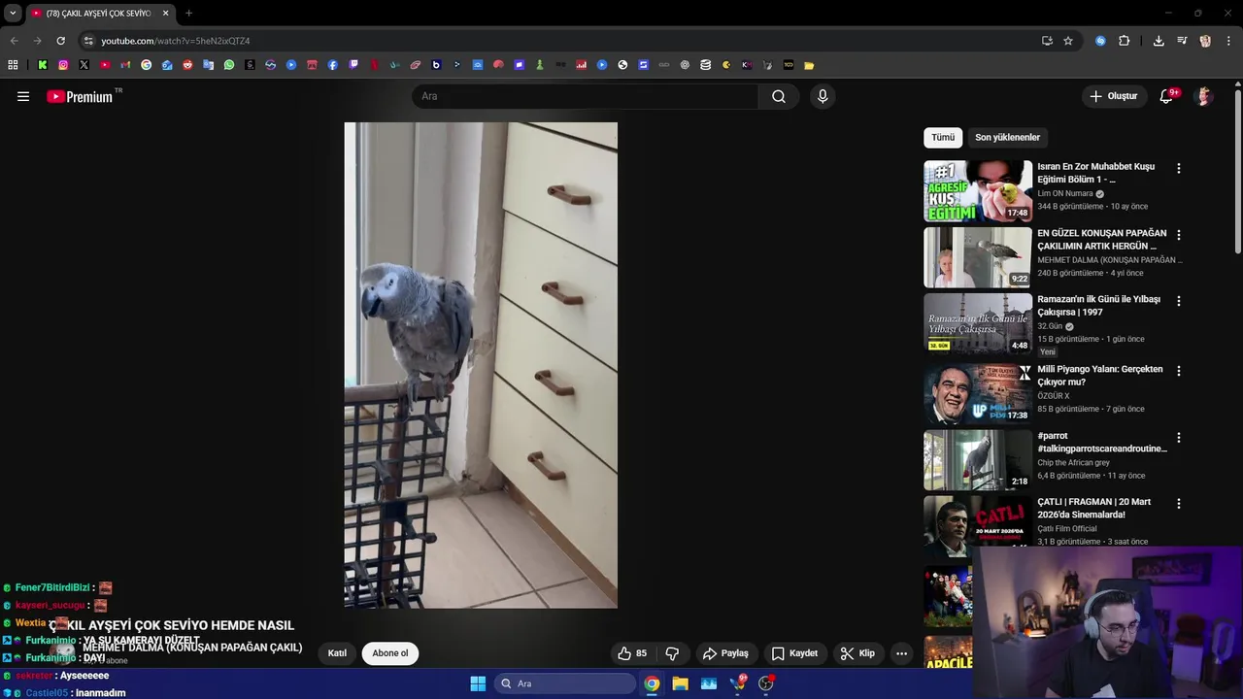Select the Son yüklenenler filter chip
The image size is (1243, 699).
tap(1007, 137)
